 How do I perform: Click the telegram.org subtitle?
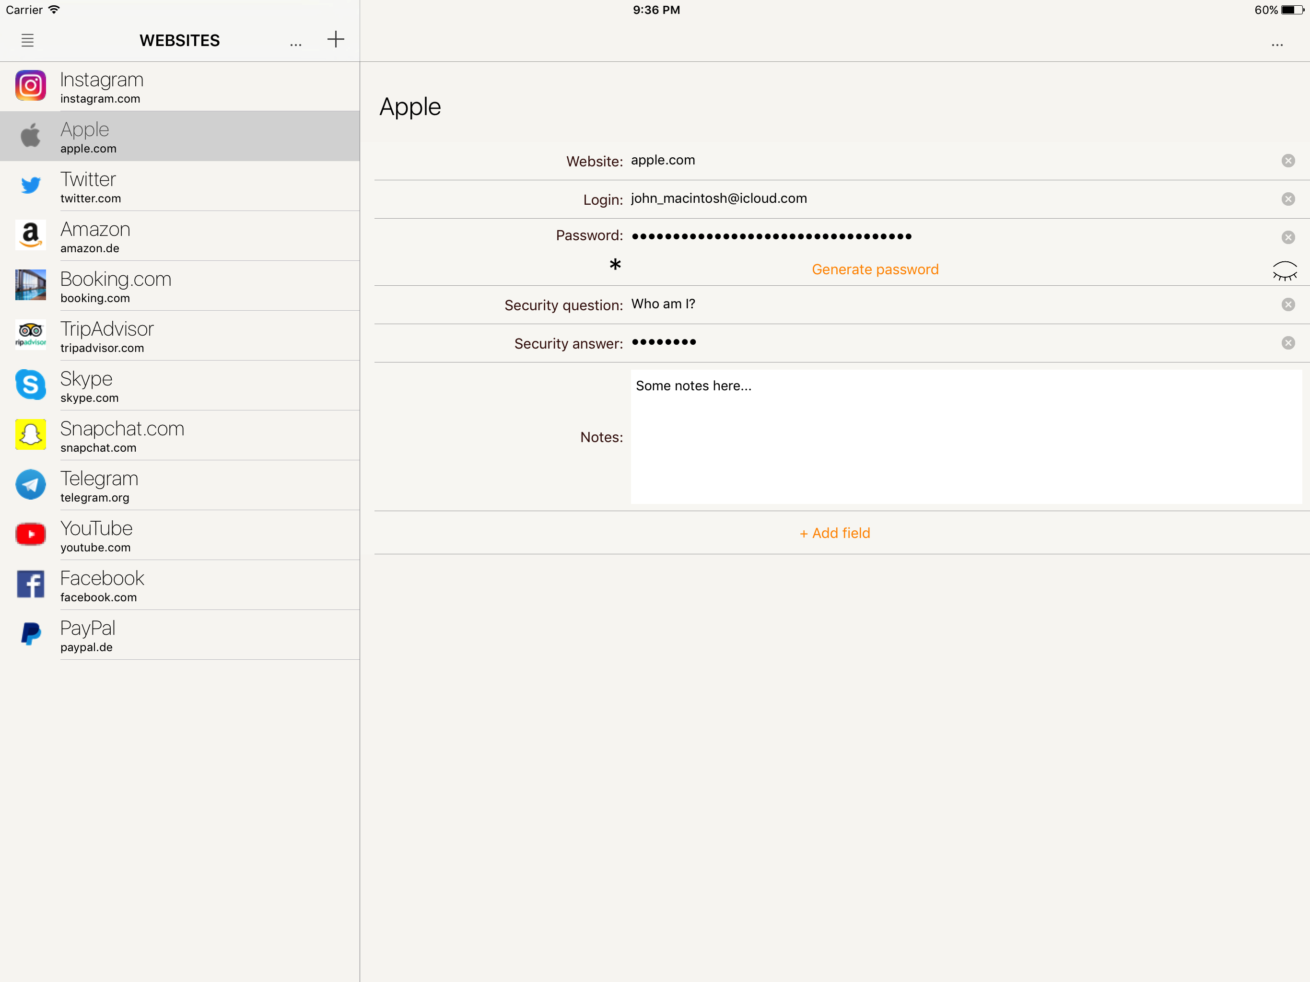(x=95, y=498)
